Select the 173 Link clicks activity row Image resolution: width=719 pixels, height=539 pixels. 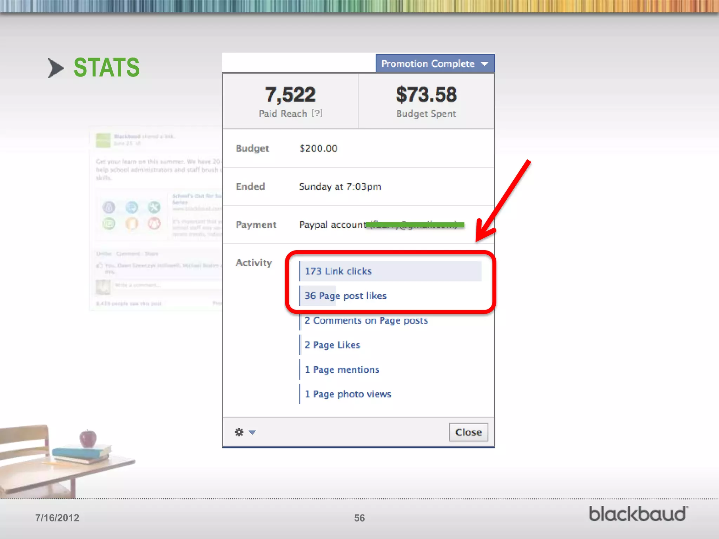(x=338, y=271)
